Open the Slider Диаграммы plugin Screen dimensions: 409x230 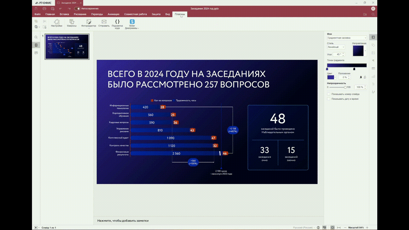click(x=132, y=24)
